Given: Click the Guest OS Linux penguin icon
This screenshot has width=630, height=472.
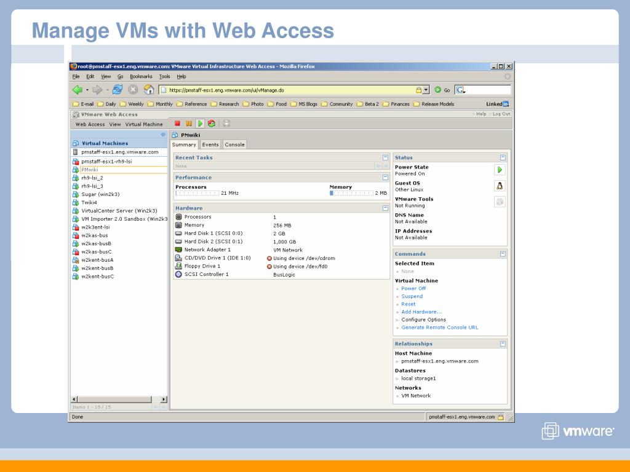Looking at the screenshot, I should point(500,186).
